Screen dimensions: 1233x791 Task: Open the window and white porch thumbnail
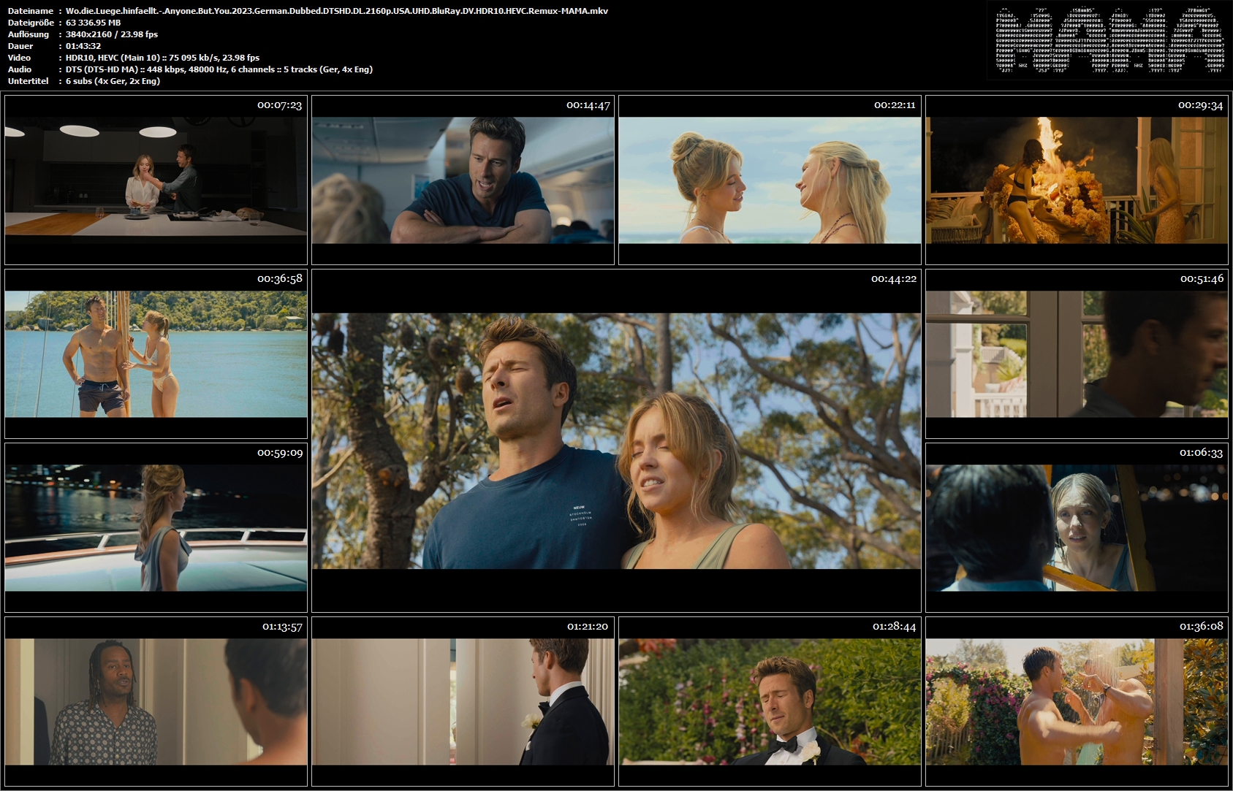point(1077,354)
